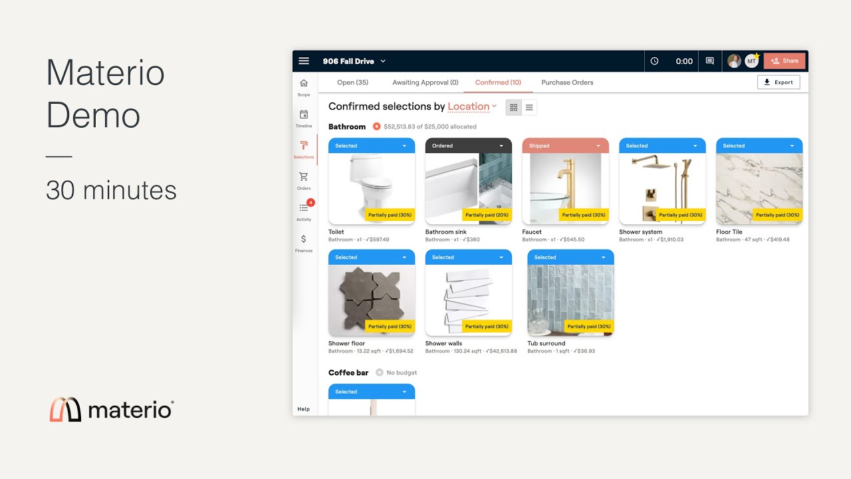
Task: Click the Share button
Action: (x=785, y=61)
